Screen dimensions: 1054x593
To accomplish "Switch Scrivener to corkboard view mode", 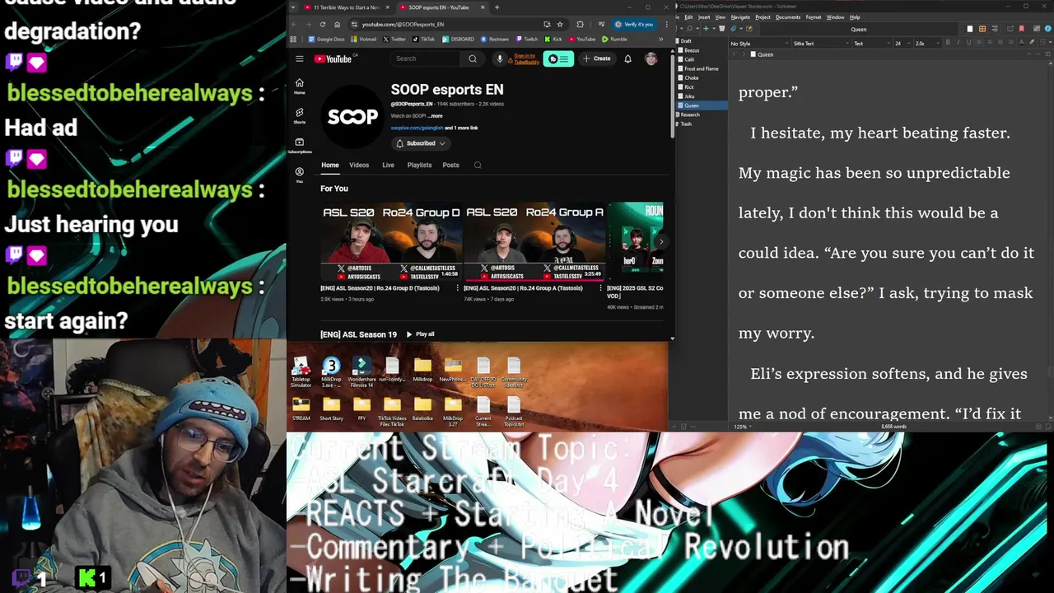I will (x=982, y=29).
